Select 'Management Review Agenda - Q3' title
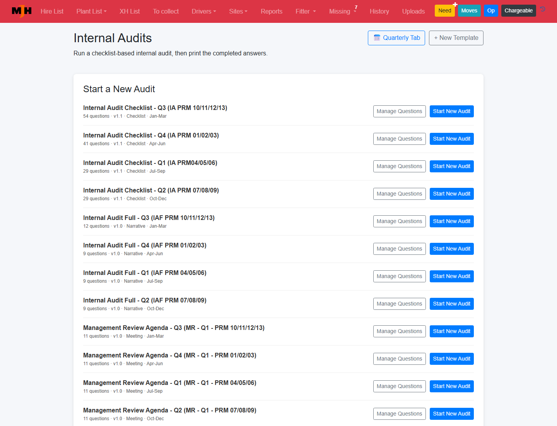Viewport: 557px width, 426px height. point(174,328)
